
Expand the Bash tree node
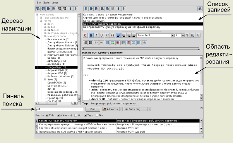coord(45,24)
